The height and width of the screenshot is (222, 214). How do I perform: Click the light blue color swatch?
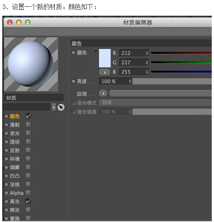[105, 58]
